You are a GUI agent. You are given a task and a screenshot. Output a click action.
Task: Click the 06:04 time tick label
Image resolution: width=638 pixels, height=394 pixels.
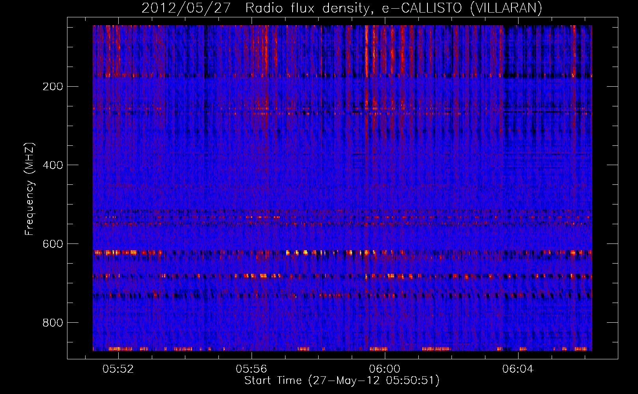pyautogui.click(x=518, y=369)
